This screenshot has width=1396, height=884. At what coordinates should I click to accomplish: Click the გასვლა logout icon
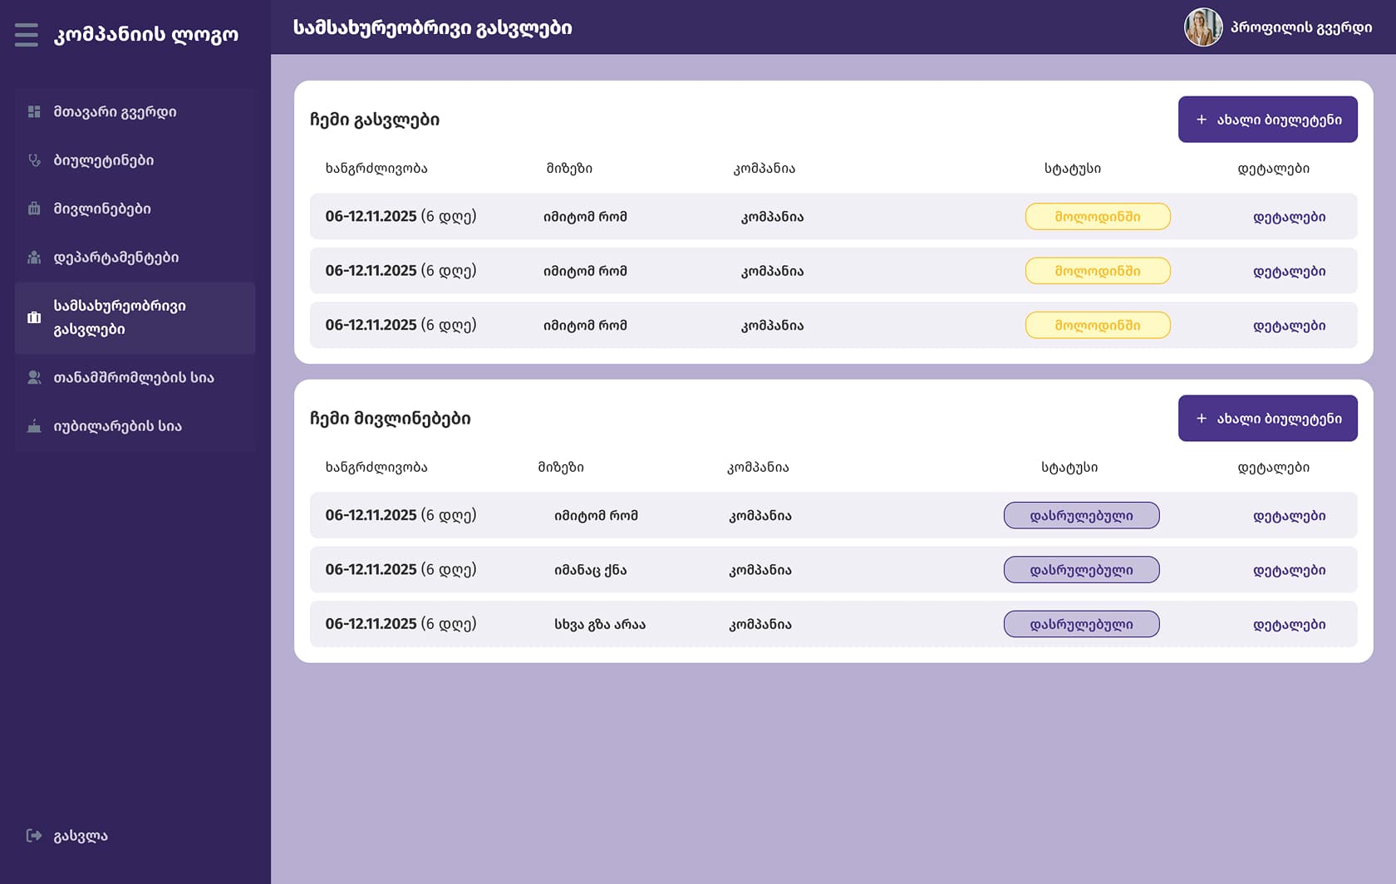[34, 836]
